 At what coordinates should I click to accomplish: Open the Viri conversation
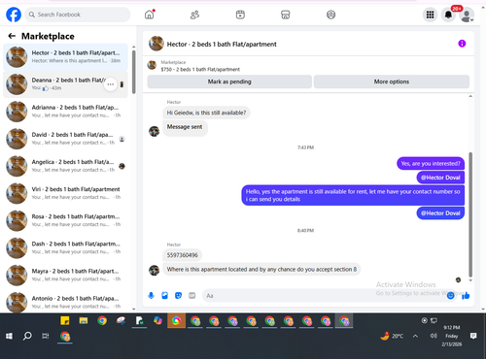tap(65, 193)
